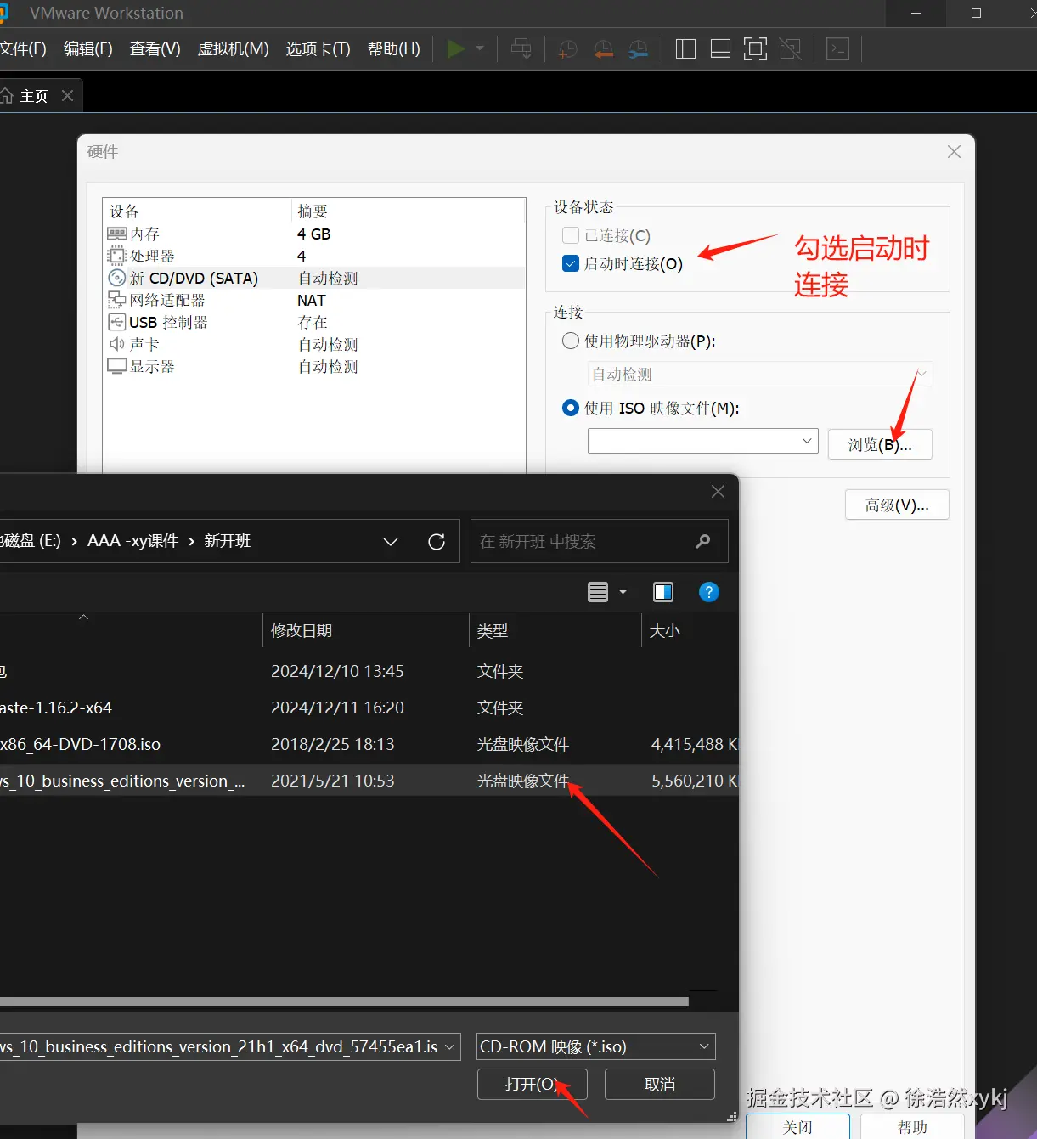Viewport: 1037px width, 1139px height.
Task: Sort by the 类型 column header
Action: 555,630
